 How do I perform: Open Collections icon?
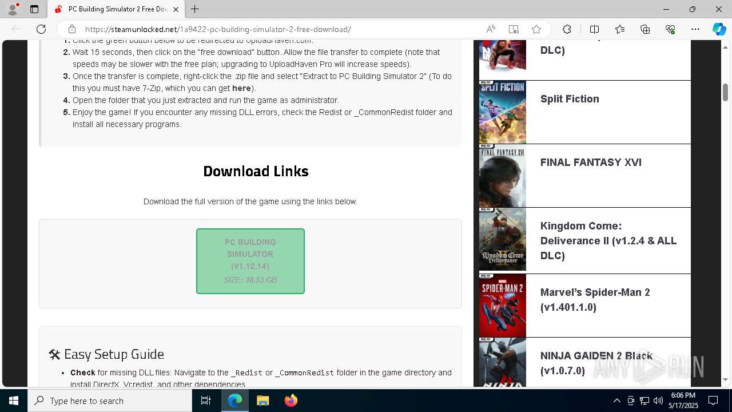tap(645, 29)
